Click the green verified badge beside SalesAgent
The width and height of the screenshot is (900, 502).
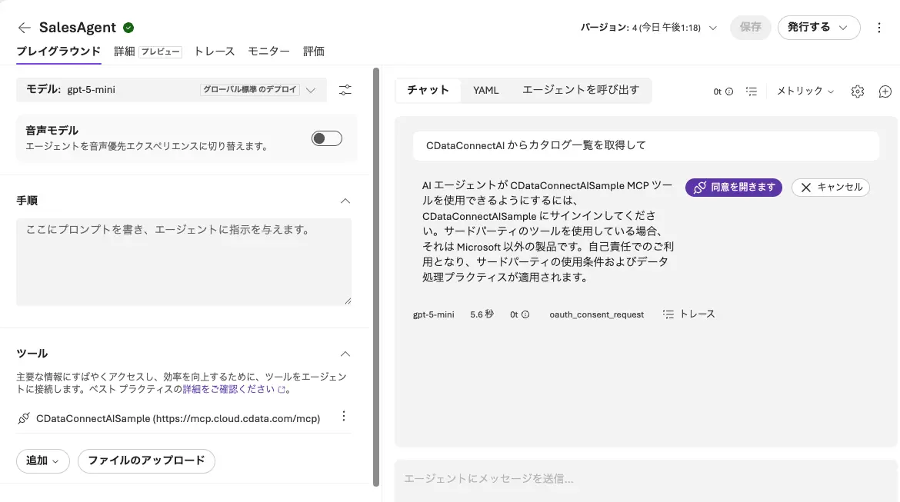click(x=128, y=28)
